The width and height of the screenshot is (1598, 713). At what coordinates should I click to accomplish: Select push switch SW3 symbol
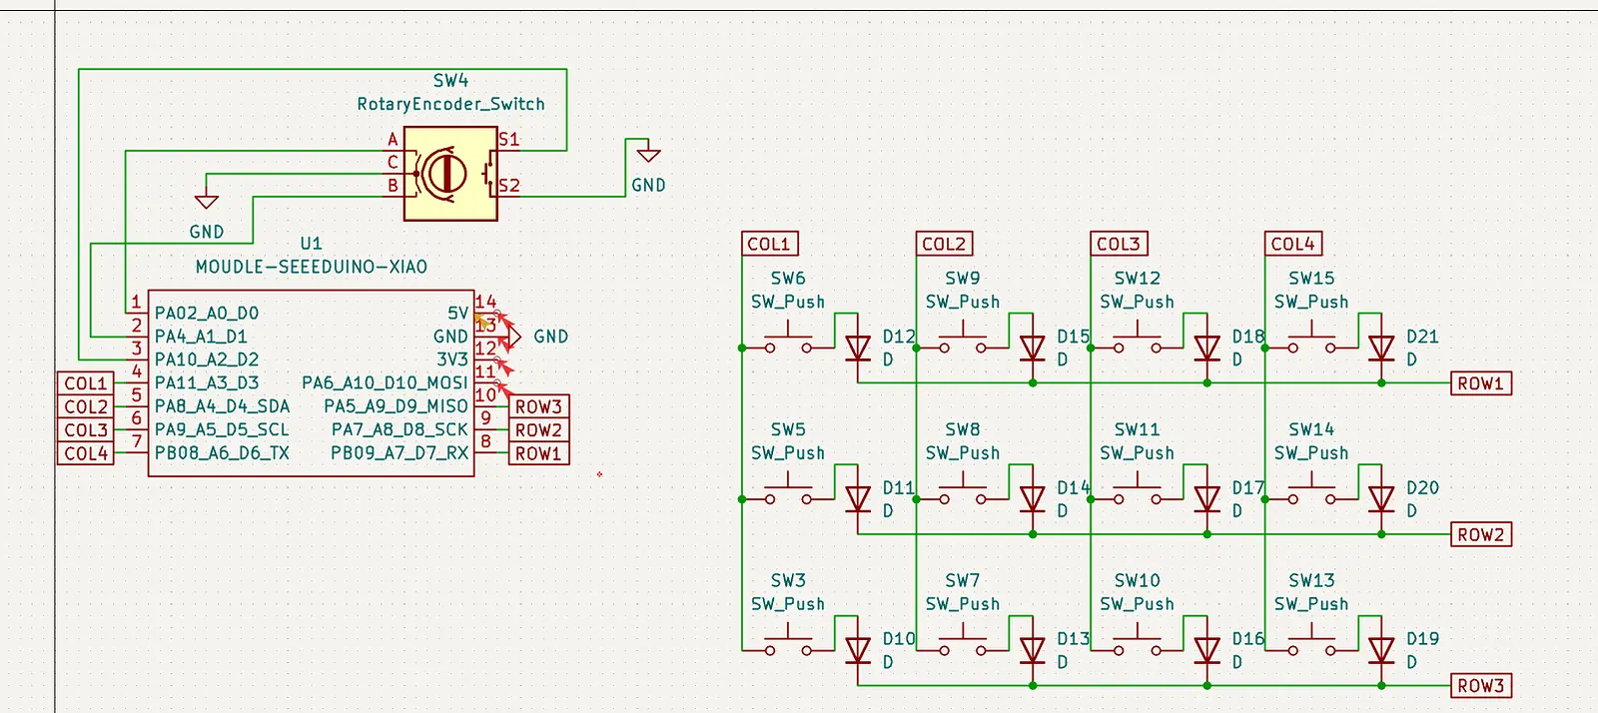pyautogui.click(x=789, y=642)
